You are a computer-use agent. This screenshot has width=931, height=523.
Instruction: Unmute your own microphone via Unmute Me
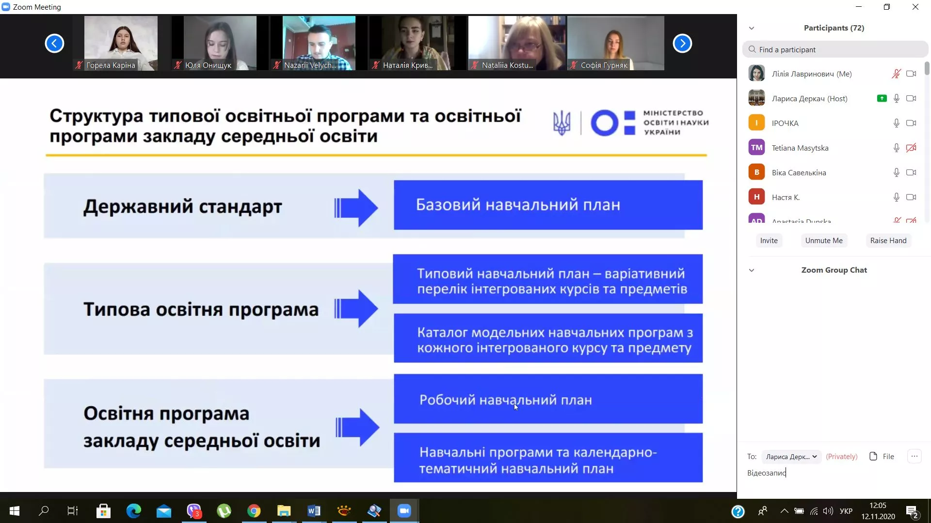(824, 240)
